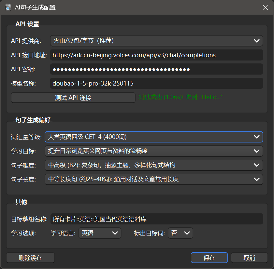Click the AI robot icon in the title bar
Image resolution: width=274 pixels, height=269 pixels.
pyautogui.click(x=8, y=7)
